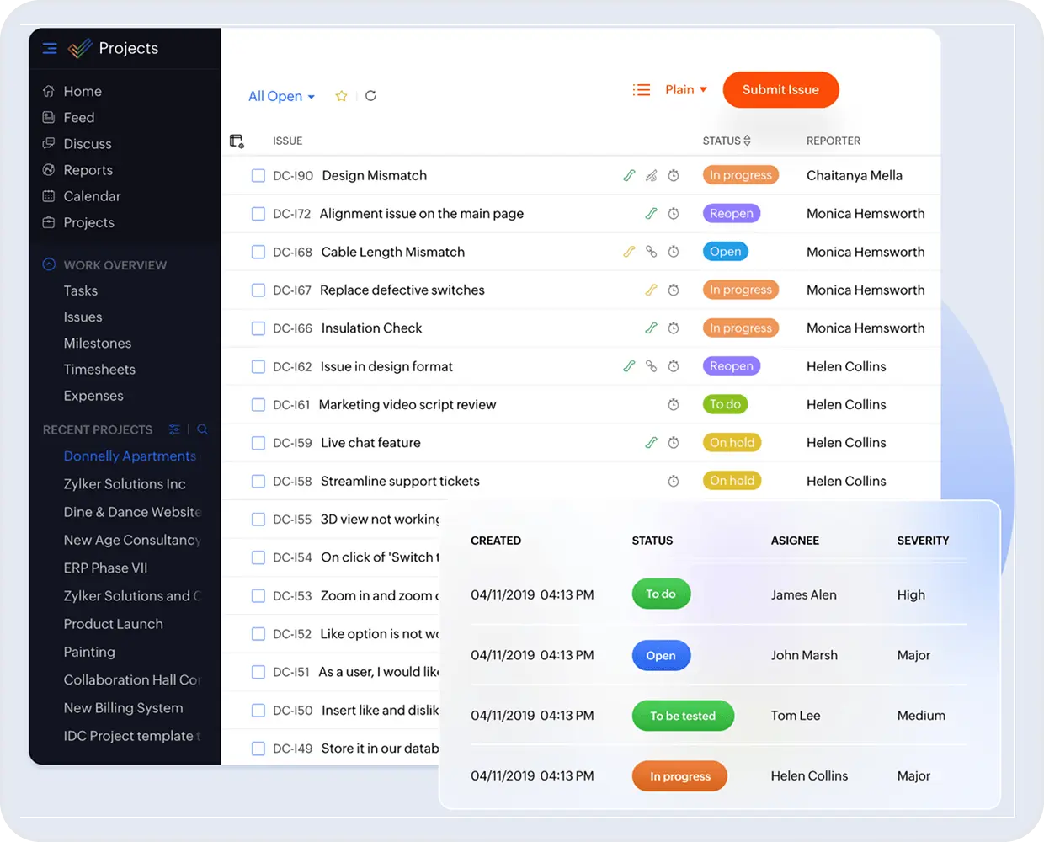The image size is (1044, 842).
Task: Click the Reports icon in sidebar
Action: (49, 169)
